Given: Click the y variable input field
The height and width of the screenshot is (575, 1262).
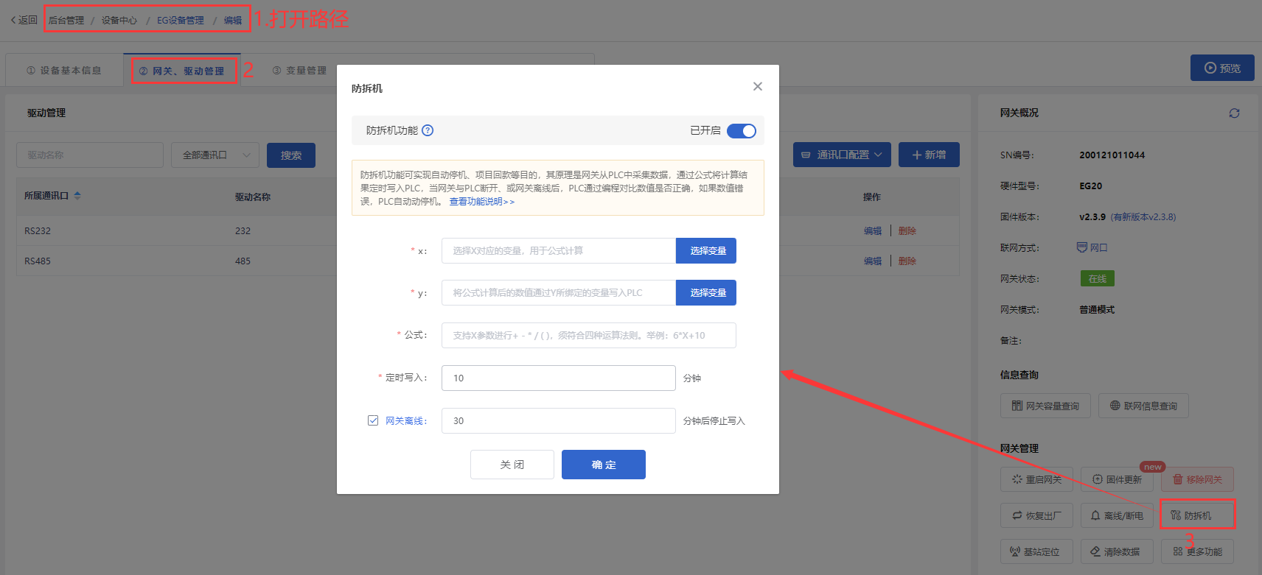Looking at the screenshot, I should tap(558, 292).
